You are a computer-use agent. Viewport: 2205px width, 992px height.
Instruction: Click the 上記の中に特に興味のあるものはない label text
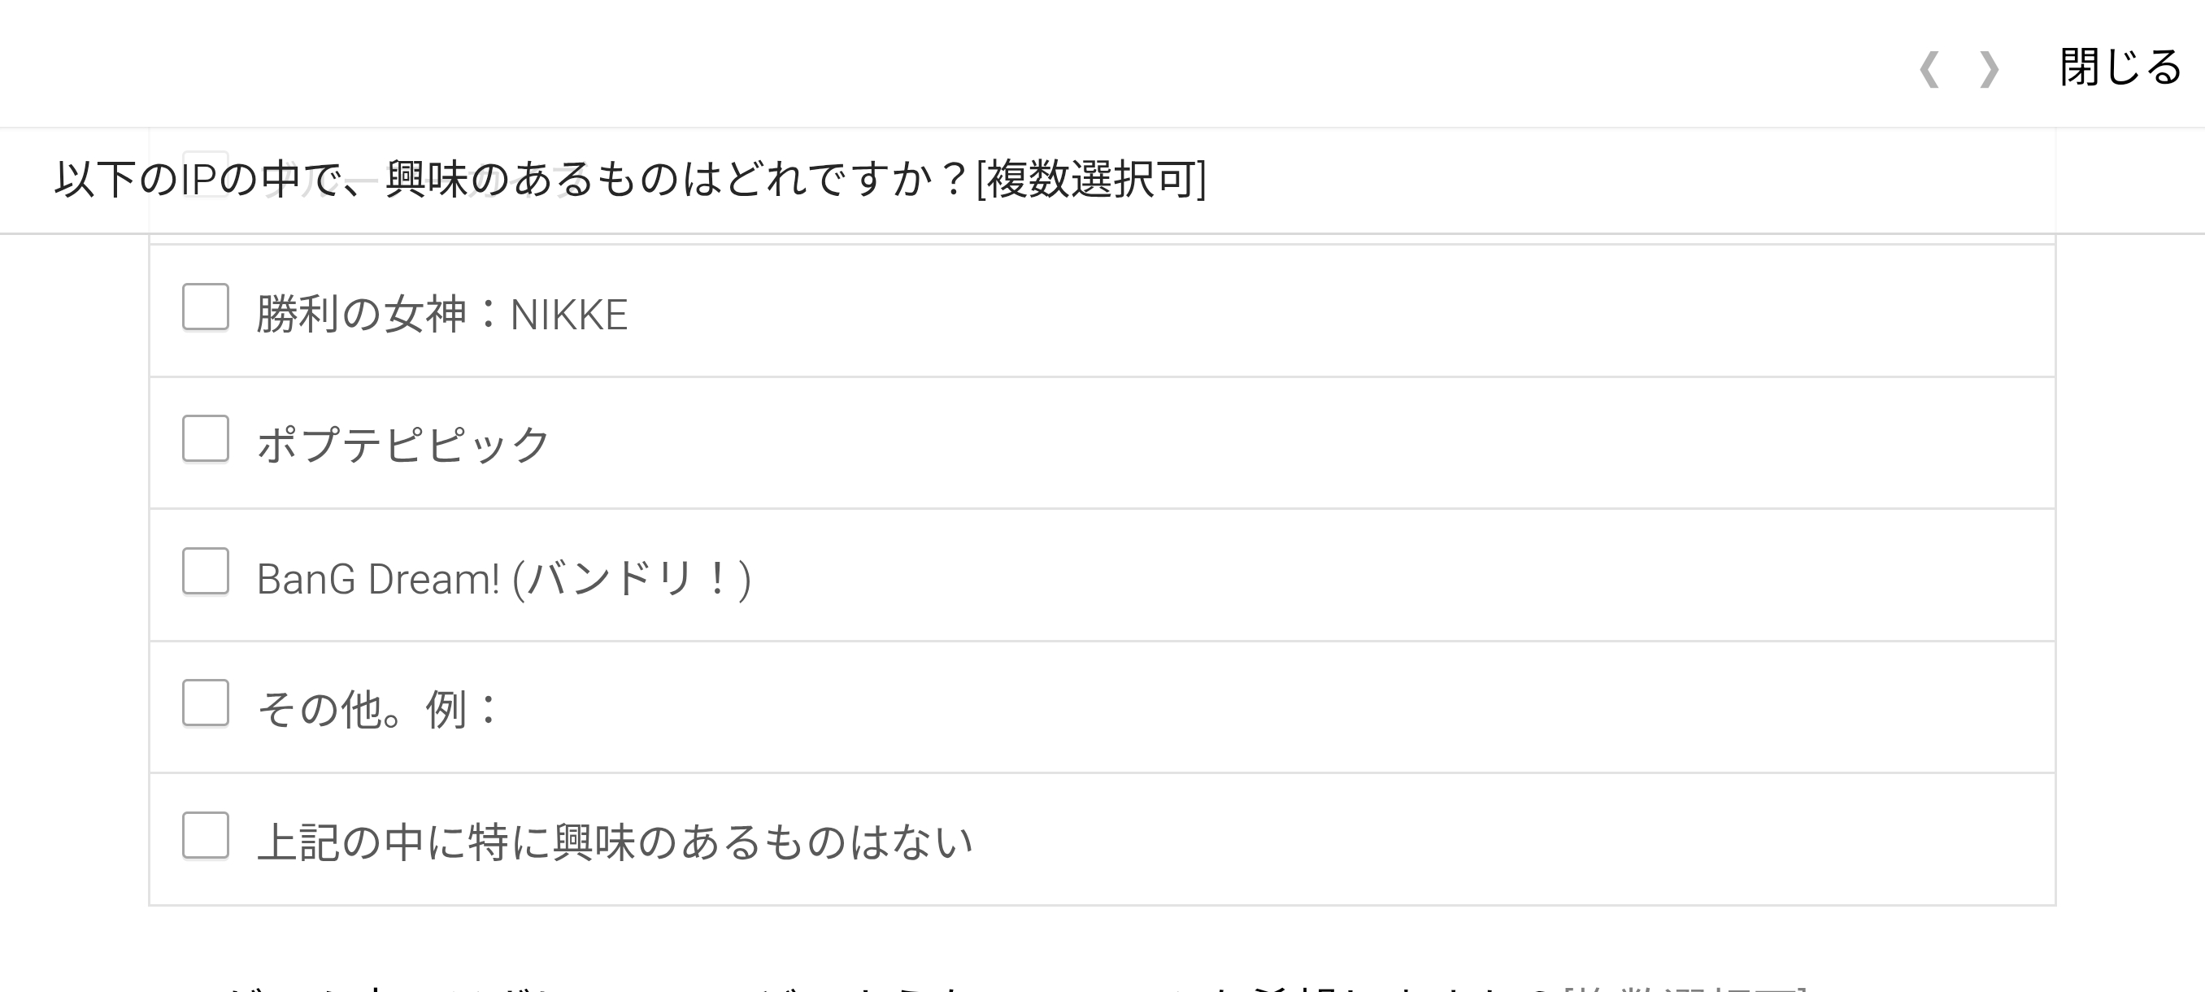tap(615, 842)
